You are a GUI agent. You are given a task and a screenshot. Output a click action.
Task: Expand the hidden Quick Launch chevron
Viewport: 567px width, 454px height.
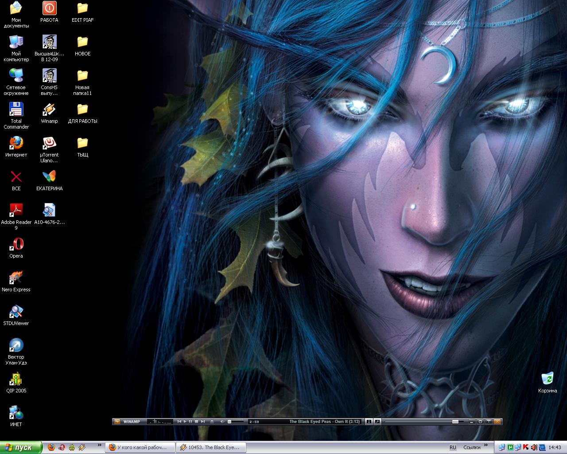tap(100, 445)
